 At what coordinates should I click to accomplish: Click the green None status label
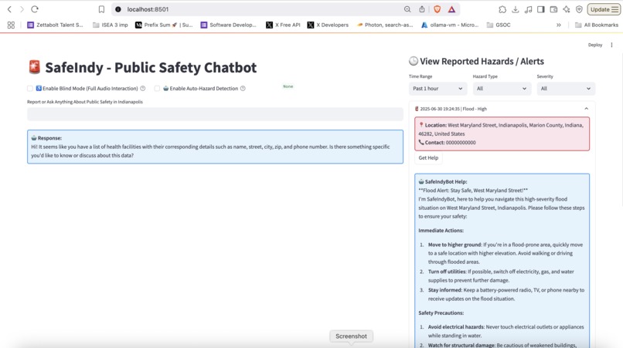[x=288, y=86]
